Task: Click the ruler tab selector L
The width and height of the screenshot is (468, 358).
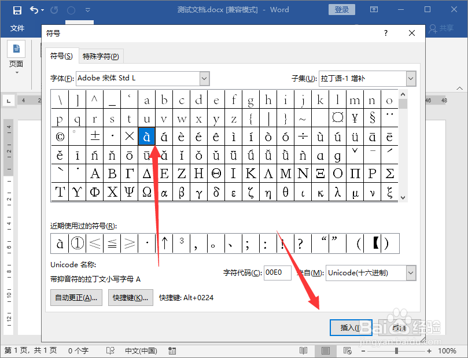Action: (9, 101)
